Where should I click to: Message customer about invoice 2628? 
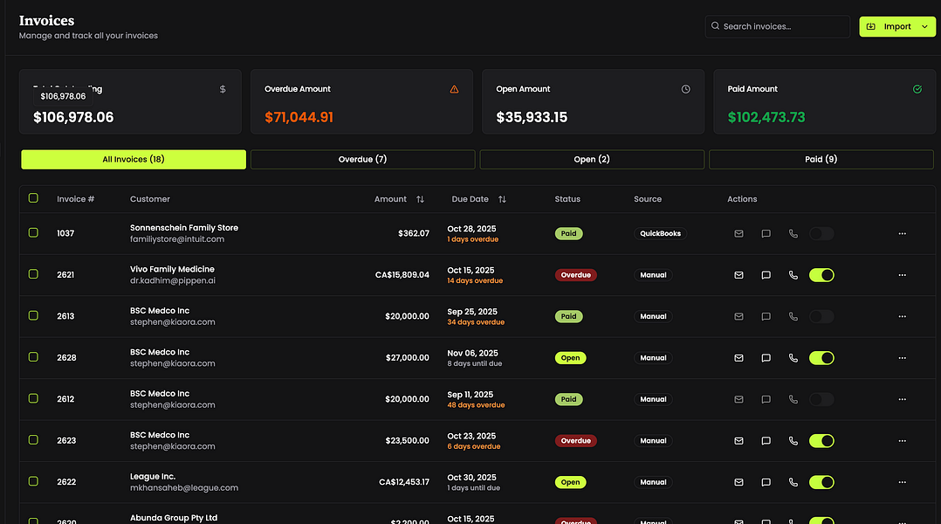[x=766, y=358]
